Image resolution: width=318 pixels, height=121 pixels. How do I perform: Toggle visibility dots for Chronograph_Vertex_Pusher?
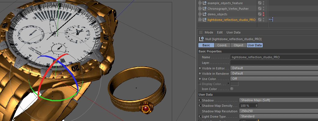click(x=264, y=9)
